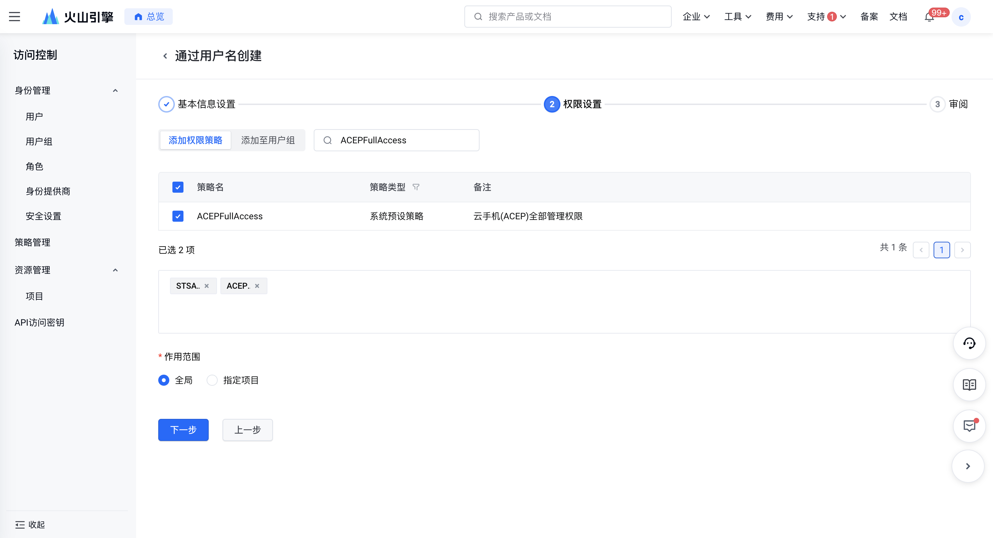Click the 上一步 button

(x=247, y=430)
